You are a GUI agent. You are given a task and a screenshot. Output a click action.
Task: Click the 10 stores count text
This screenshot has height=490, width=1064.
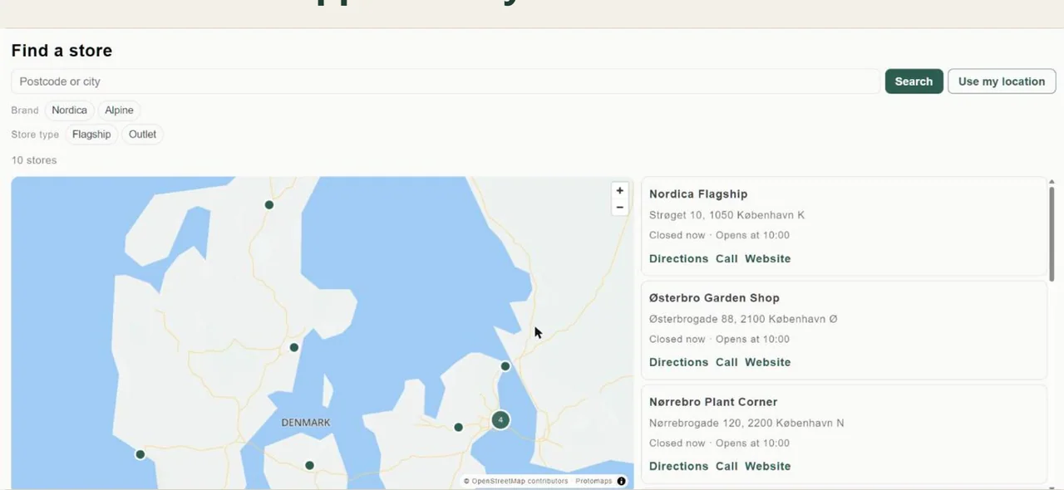(x=34, y=160)
